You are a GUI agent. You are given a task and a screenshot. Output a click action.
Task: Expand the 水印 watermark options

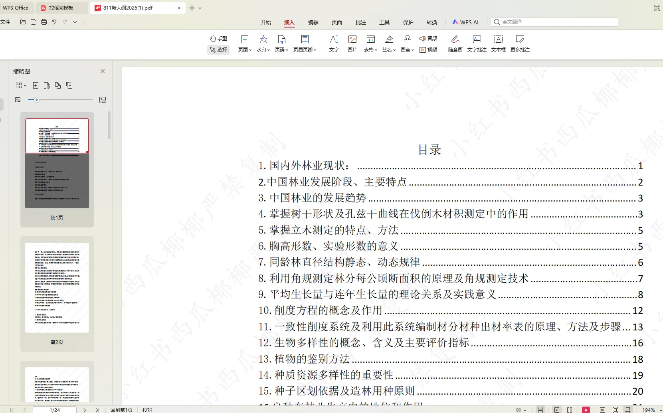[x=263, y=50]
